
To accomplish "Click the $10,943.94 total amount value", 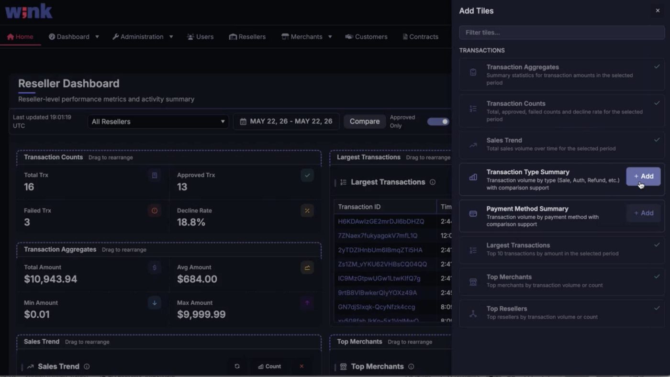I will point(50,279).
